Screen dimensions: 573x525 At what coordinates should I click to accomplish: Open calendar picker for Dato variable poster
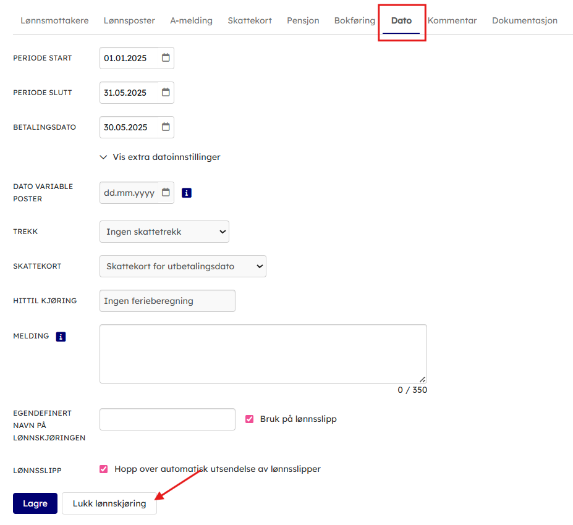(x=166, y=193)
